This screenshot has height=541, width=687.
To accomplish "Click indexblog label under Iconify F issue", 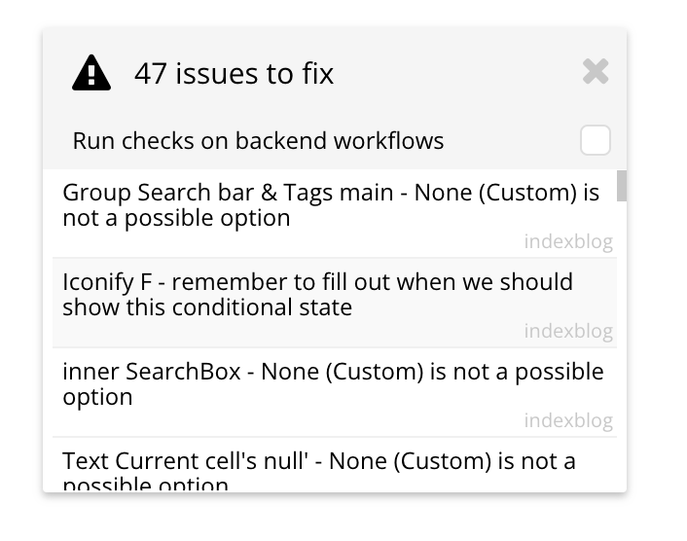I will [568, 331].
